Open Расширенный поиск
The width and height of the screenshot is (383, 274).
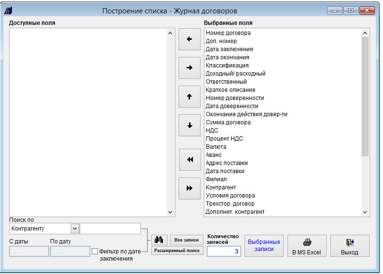177,251
